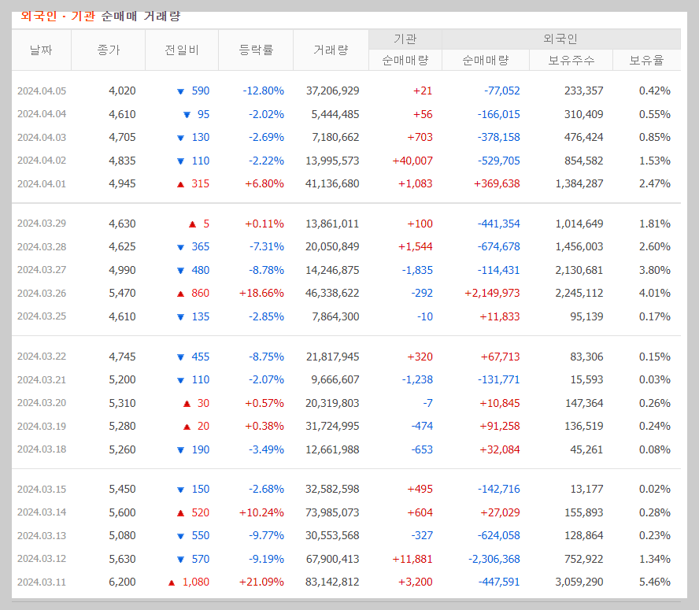This screenshot has width=699, height=610.
Task: Click the 등락률 column header
Action: pos(255,50)
